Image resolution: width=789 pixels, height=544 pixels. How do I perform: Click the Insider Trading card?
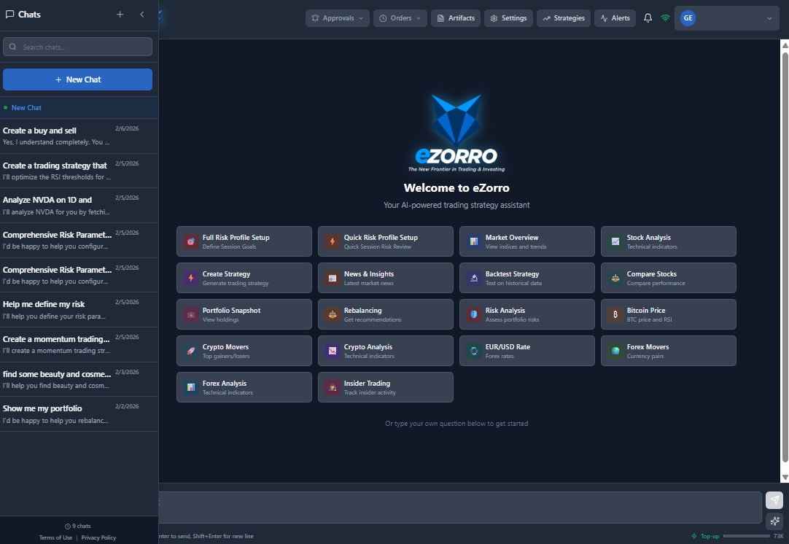(386, 387)
